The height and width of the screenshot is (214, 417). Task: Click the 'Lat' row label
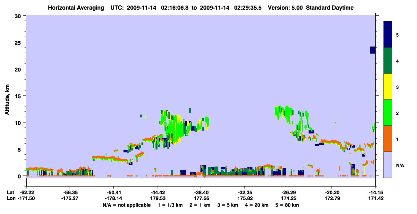tap(10, 193)
